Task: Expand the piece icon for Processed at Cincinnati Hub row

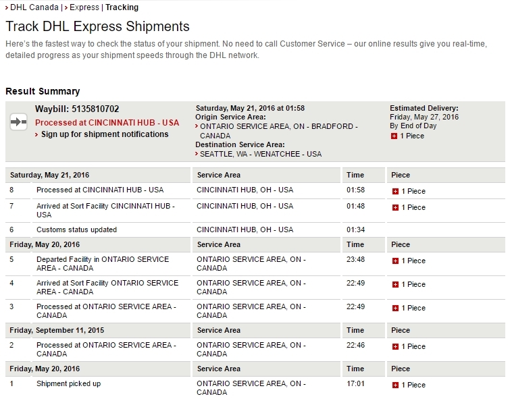Action: click(x=396, y=191)
